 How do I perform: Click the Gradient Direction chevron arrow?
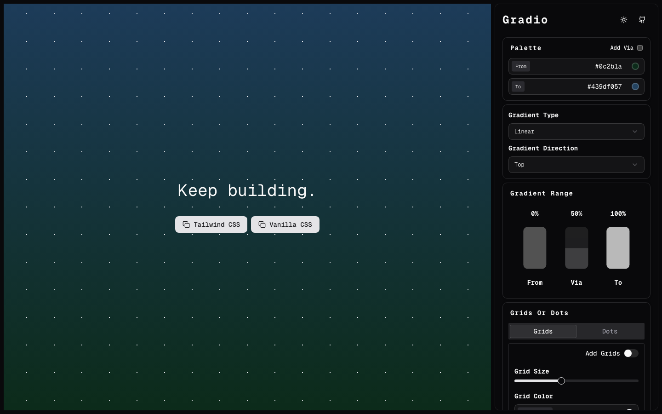[635, 165]
